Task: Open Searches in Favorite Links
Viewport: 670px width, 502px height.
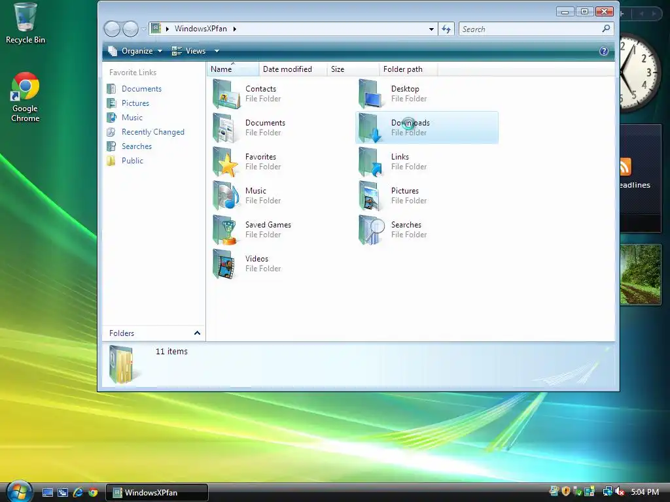Action: [136, 146]
